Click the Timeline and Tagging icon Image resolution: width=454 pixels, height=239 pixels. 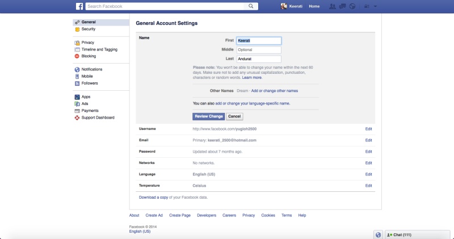(x=77, y=49)
